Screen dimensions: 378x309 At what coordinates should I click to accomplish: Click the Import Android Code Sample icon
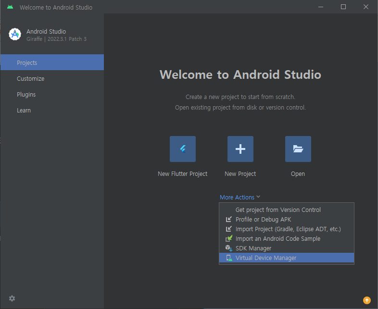[229, 238]
